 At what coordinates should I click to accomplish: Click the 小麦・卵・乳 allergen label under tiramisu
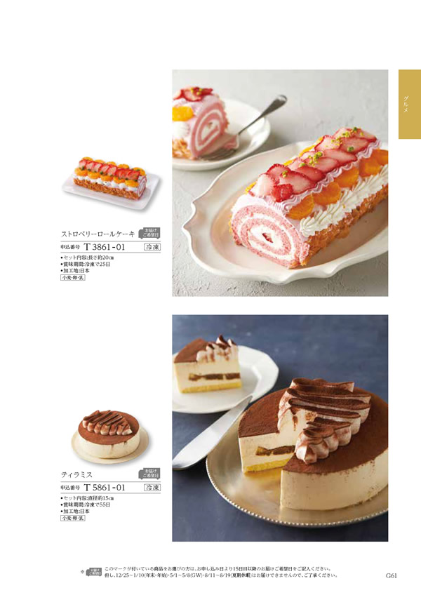[73, 518]
